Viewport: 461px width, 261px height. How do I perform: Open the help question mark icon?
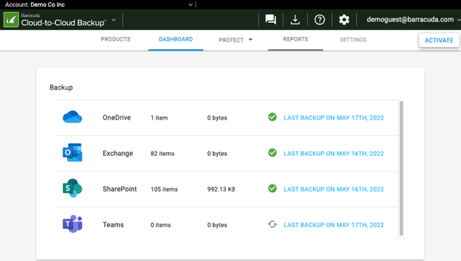pos(320,20)
